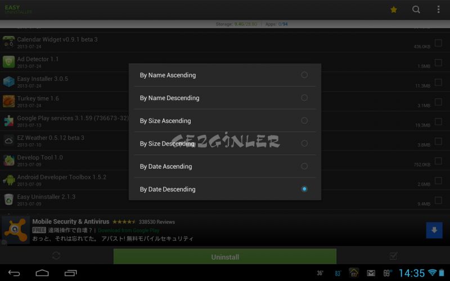Screen dimensions: 450x281
Task: Check the Easy Uninstaller 2.1.3 checkbox
Action: point(438,200)
